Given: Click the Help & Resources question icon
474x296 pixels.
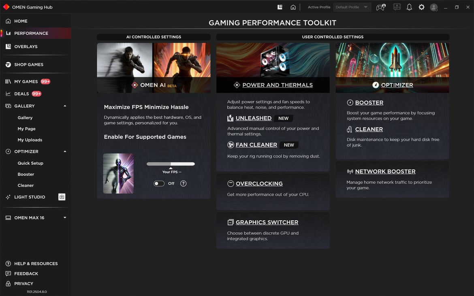Looking at the screenshot, I should (8, 264).
